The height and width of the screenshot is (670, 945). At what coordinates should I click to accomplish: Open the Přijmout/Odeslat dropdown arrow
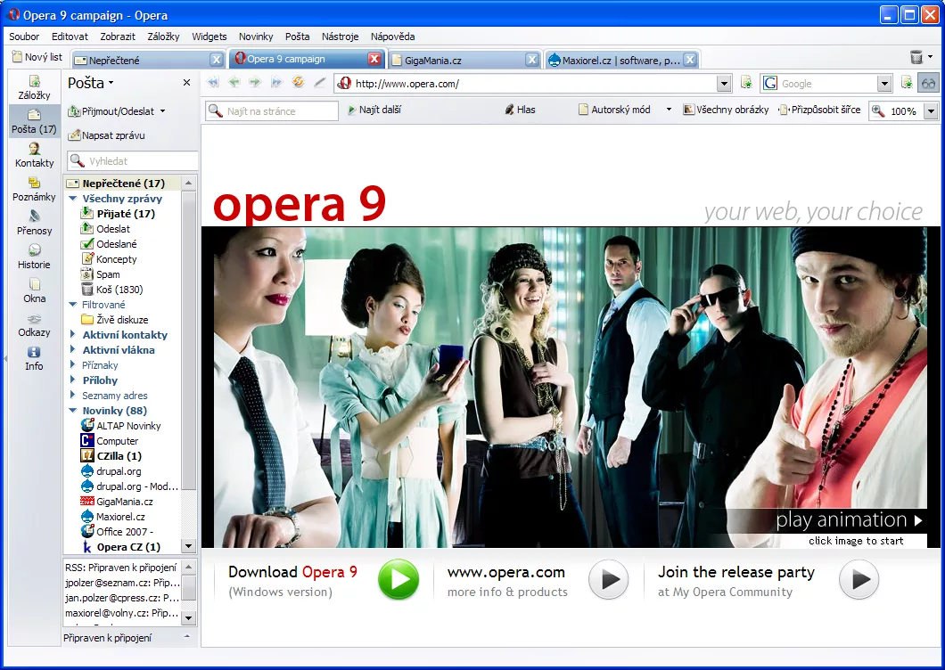(x=163, y=111)
